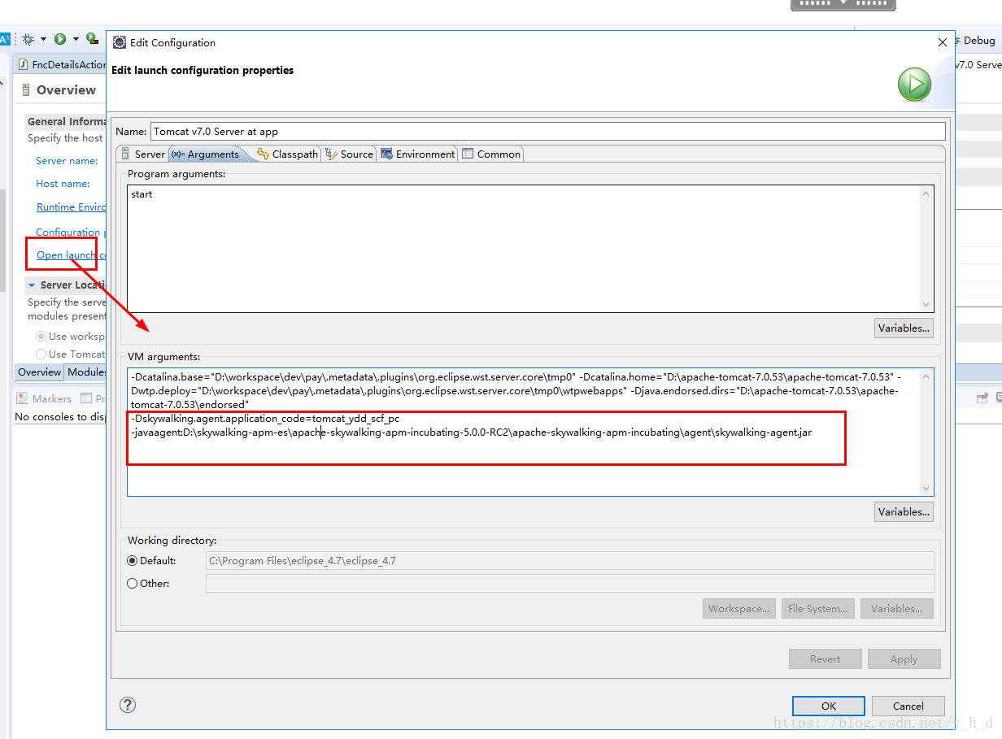Click the Run with coverage toolbar icon

tap(92, 39)
